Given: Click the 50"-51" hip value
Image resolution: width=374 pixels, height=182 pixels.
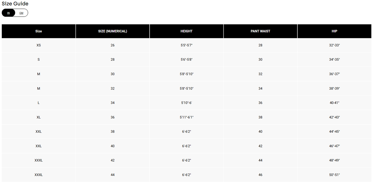Looking at the screenshot, I should [x=334, y=175].
